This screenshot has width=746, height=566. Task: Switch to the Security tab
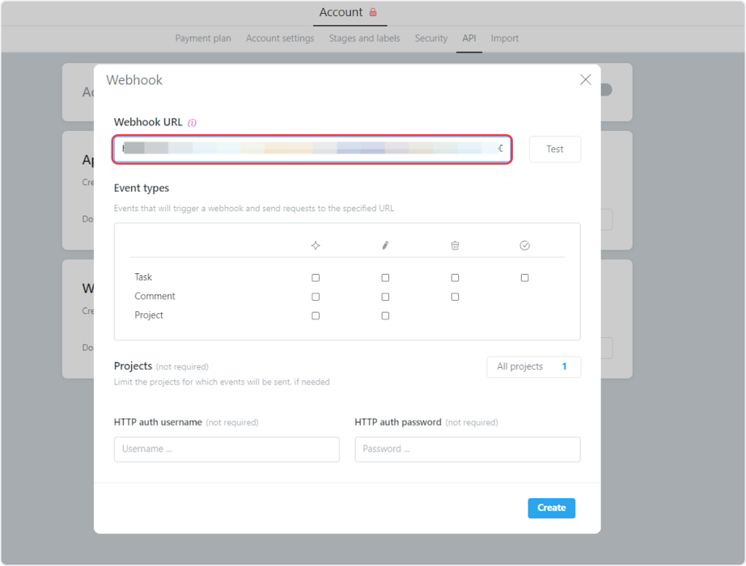431,39
